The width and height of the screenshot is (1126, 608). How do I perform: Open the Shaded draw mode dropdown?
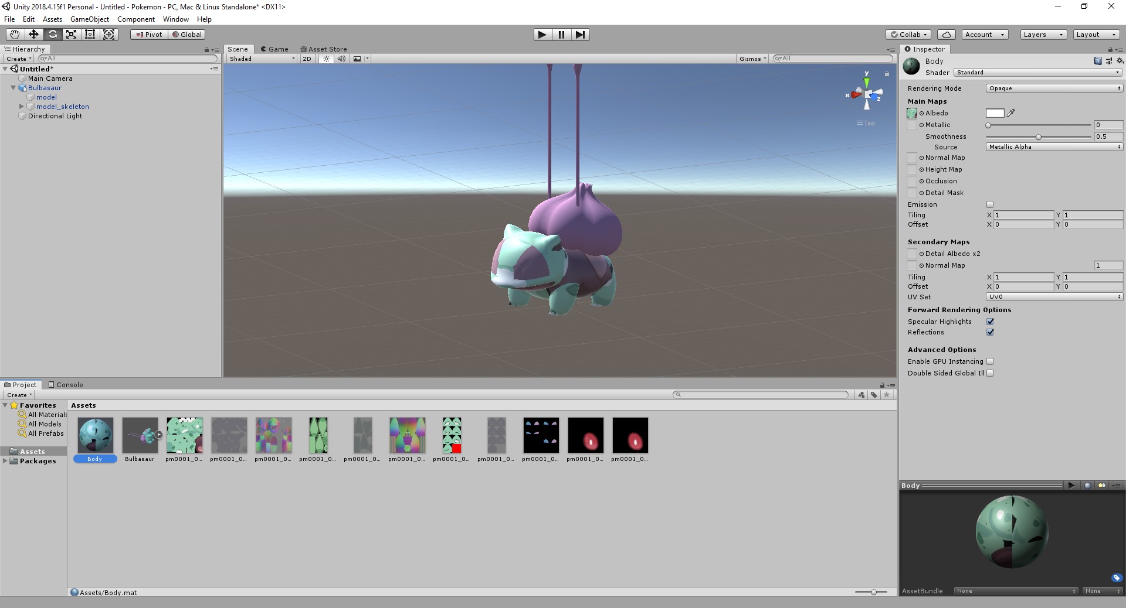pos(262,59)
